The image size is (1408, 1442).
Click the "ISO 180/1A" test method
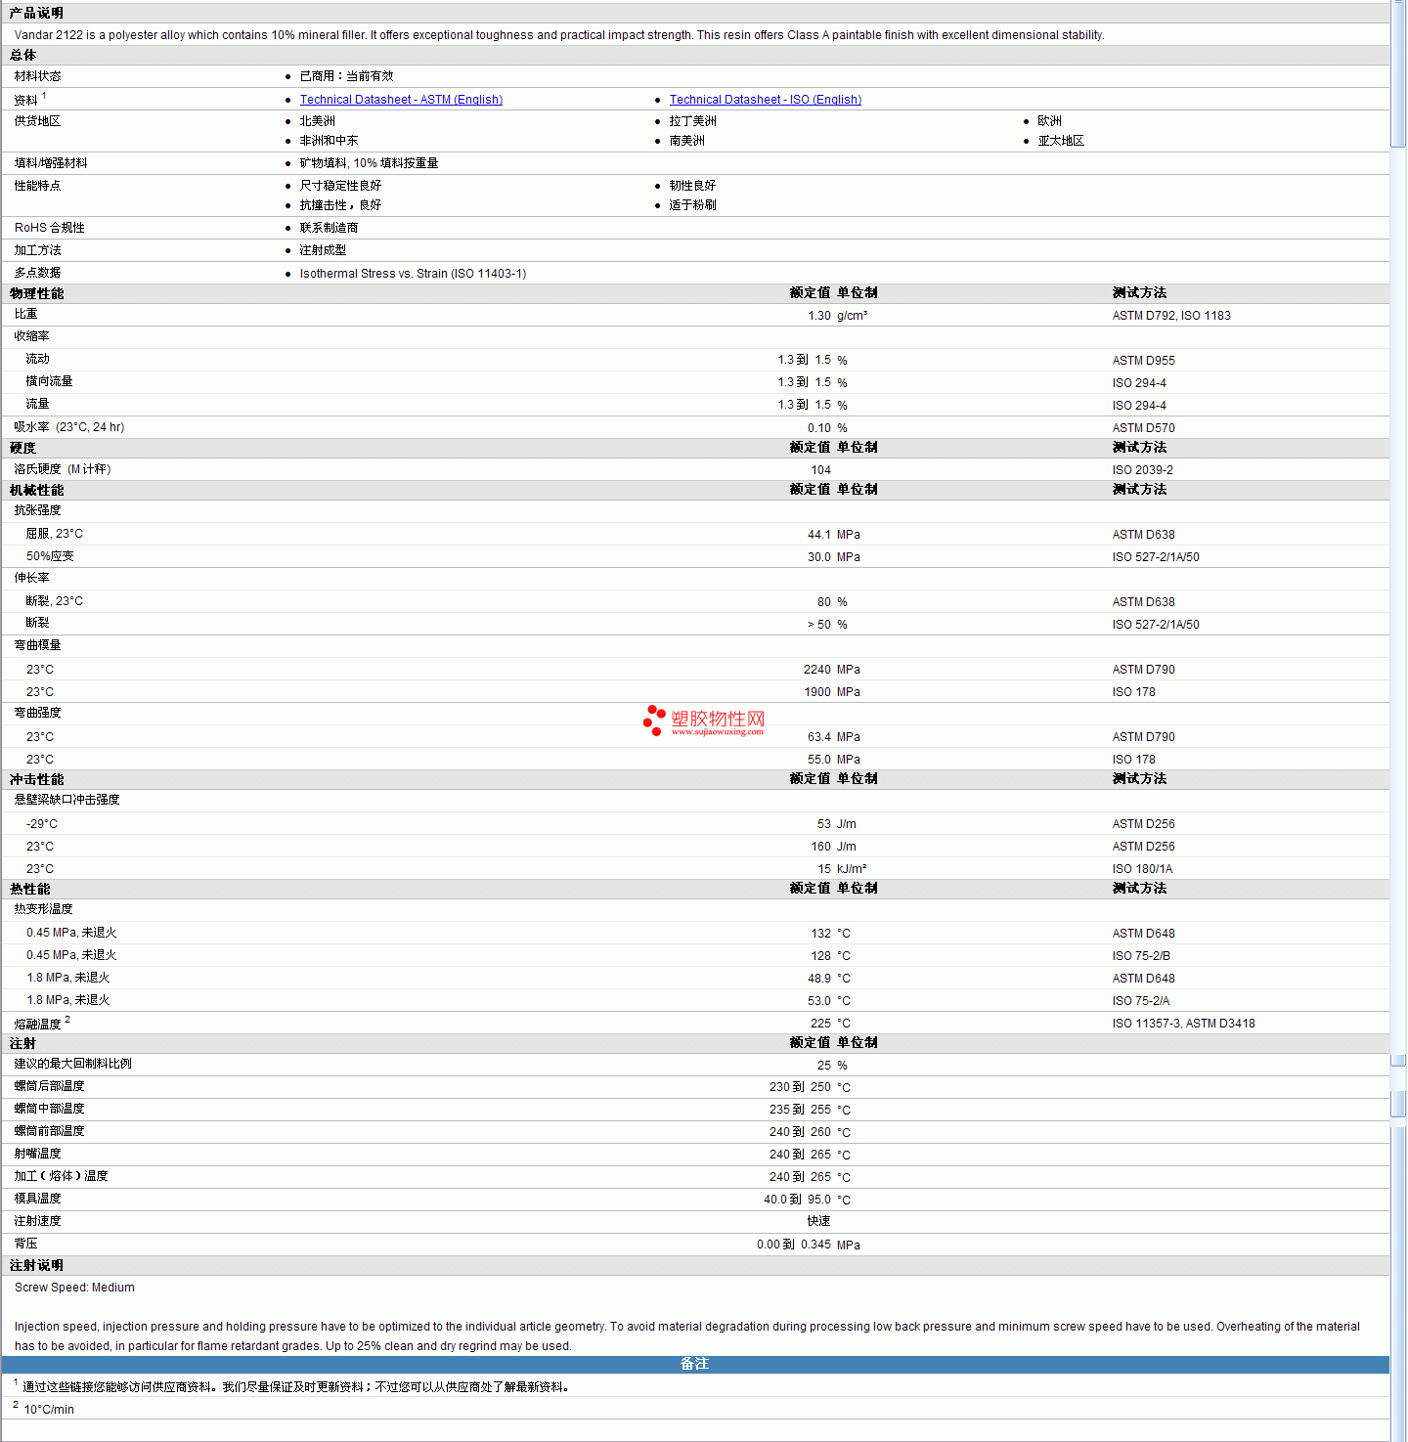(x=1142, y=869)
